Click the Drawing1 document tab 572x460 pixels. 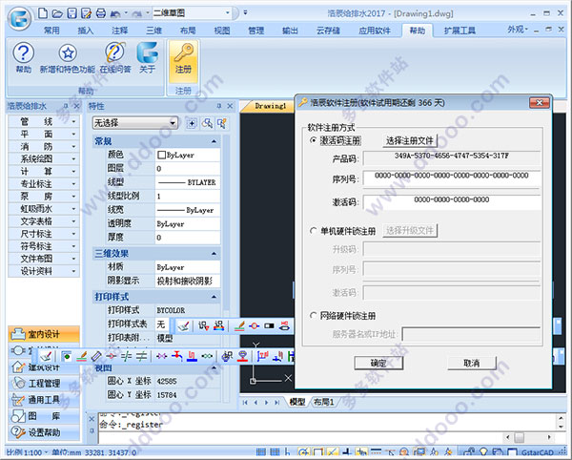(x=270, y=106)
